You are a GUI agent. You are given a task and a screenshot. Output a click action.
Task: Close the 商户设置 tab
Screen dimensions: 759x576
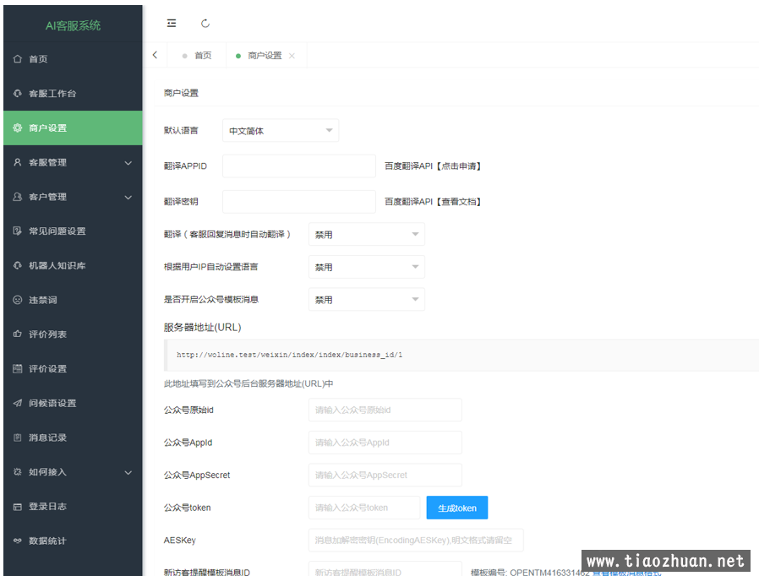point(292,56)
